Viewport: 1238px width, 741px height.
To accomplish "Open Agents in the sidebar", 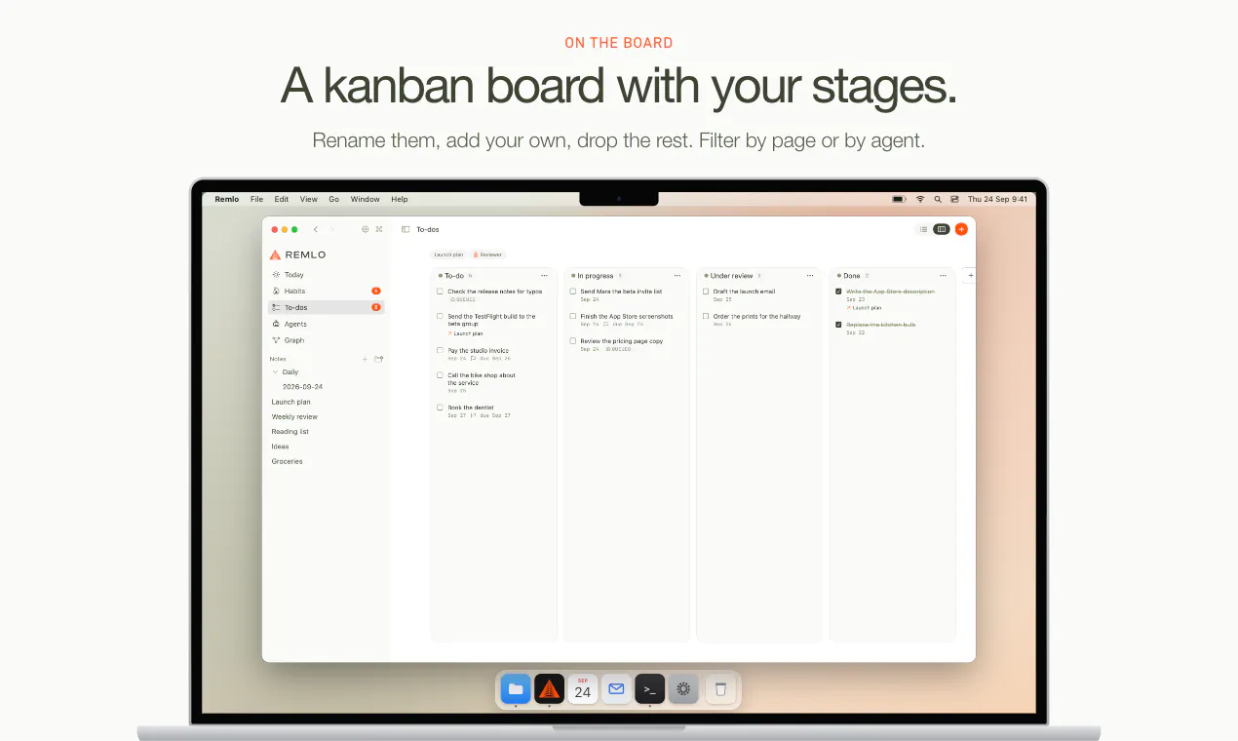I will tap(326, 324).
